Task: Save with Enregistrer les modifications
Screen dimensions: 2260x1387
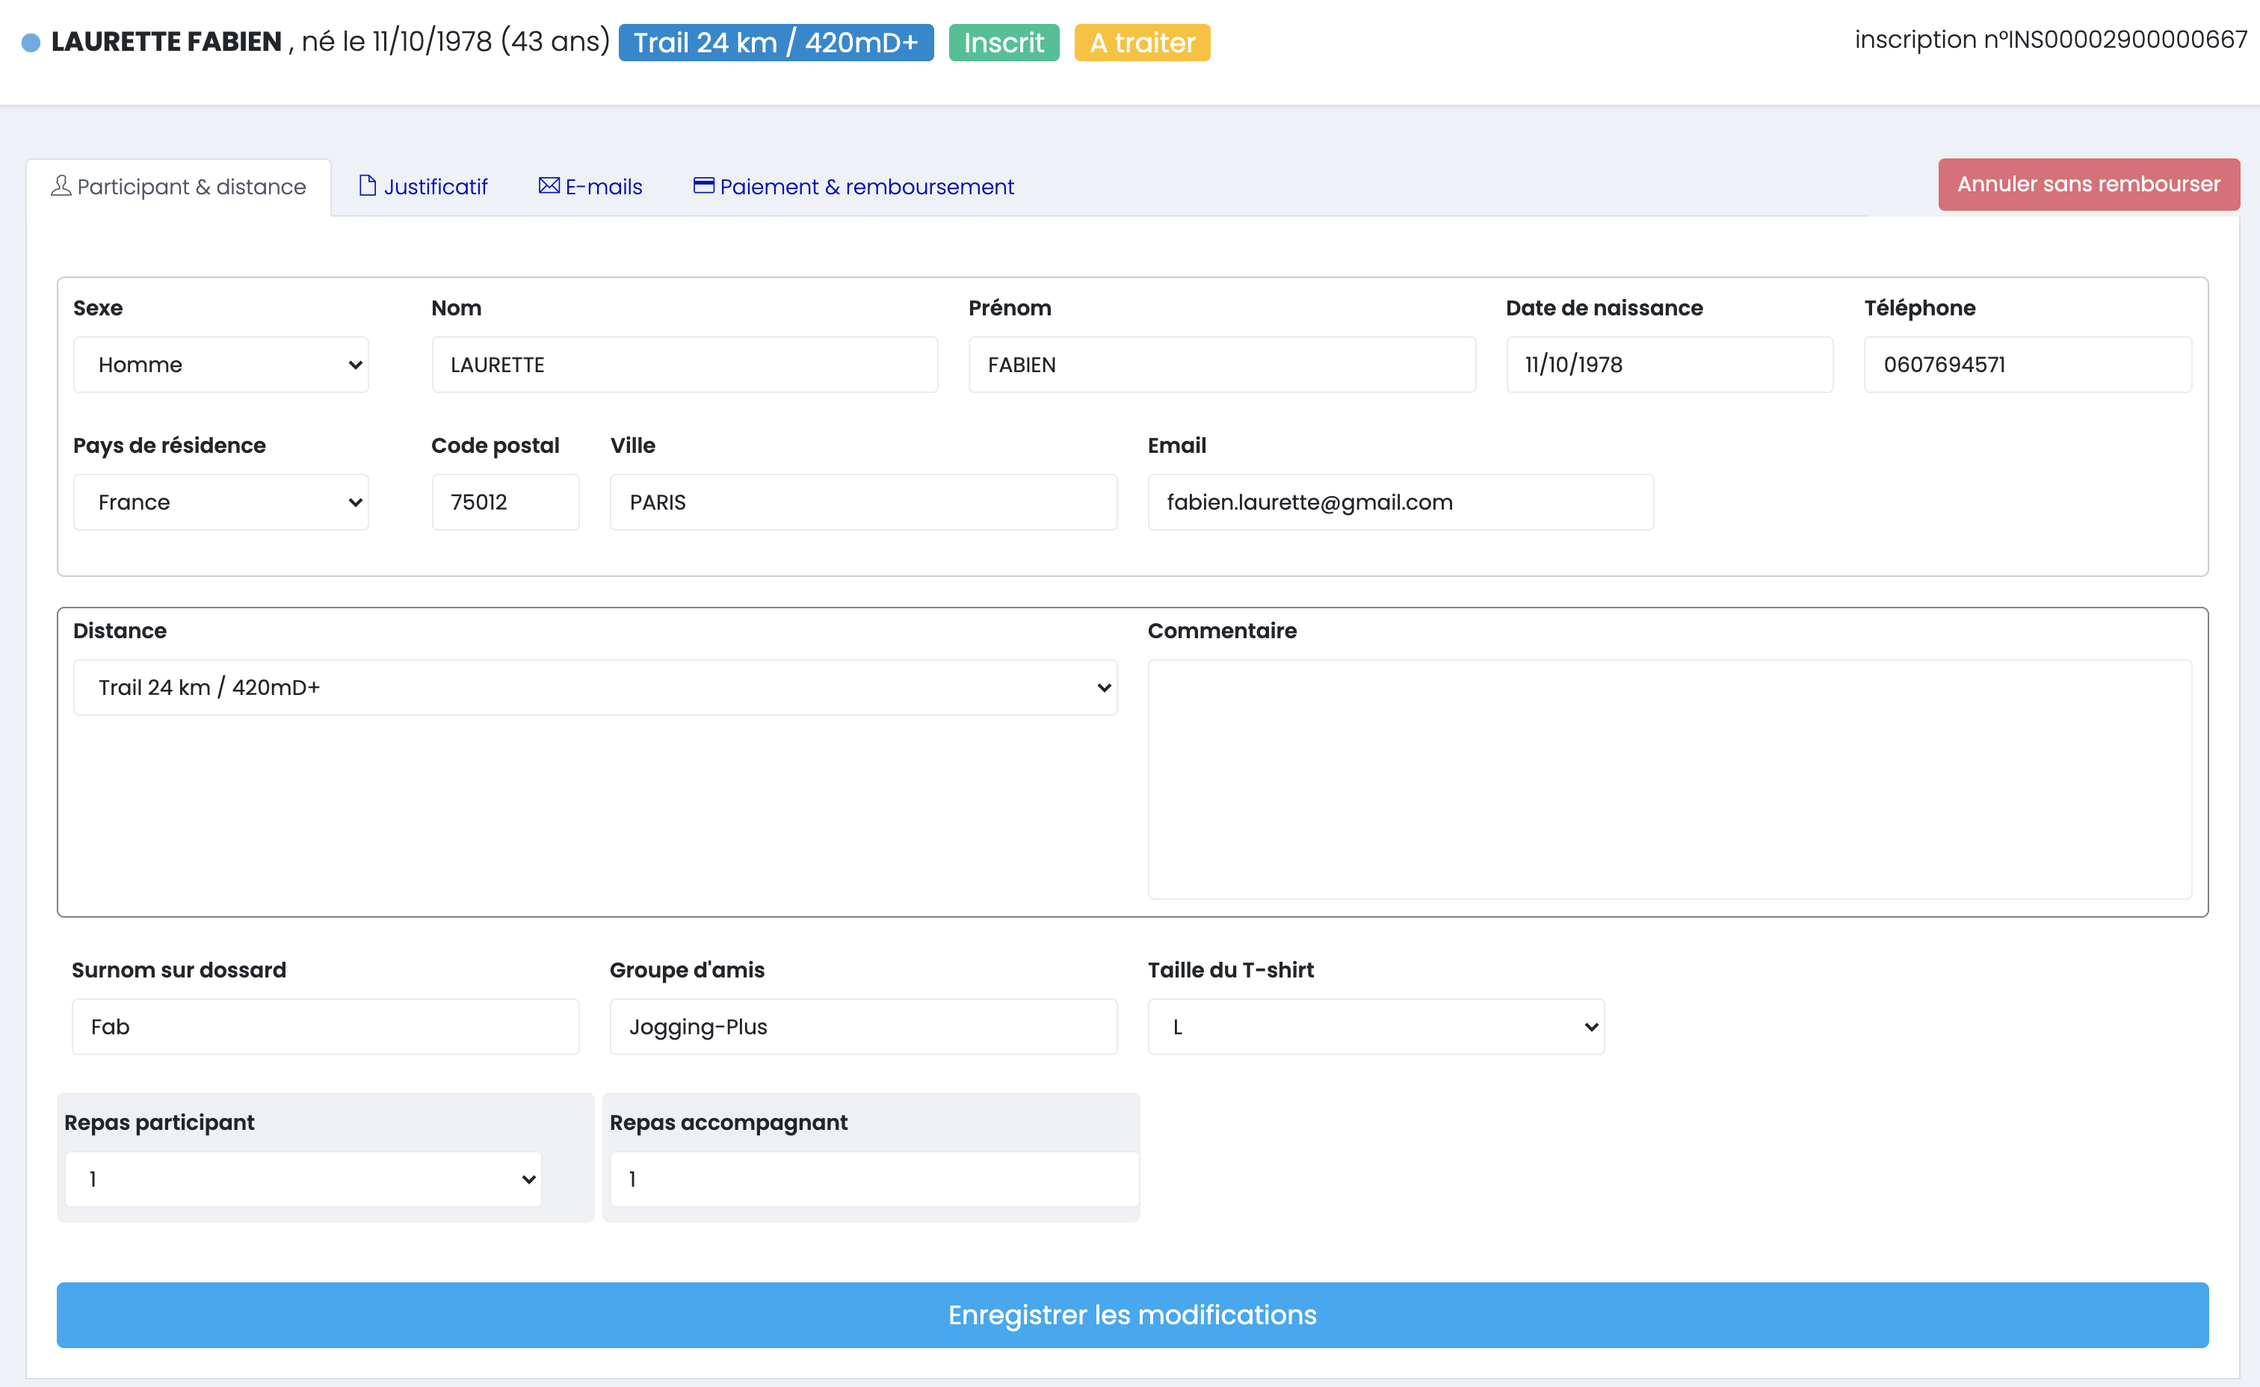Action: coord(1131,1314)
